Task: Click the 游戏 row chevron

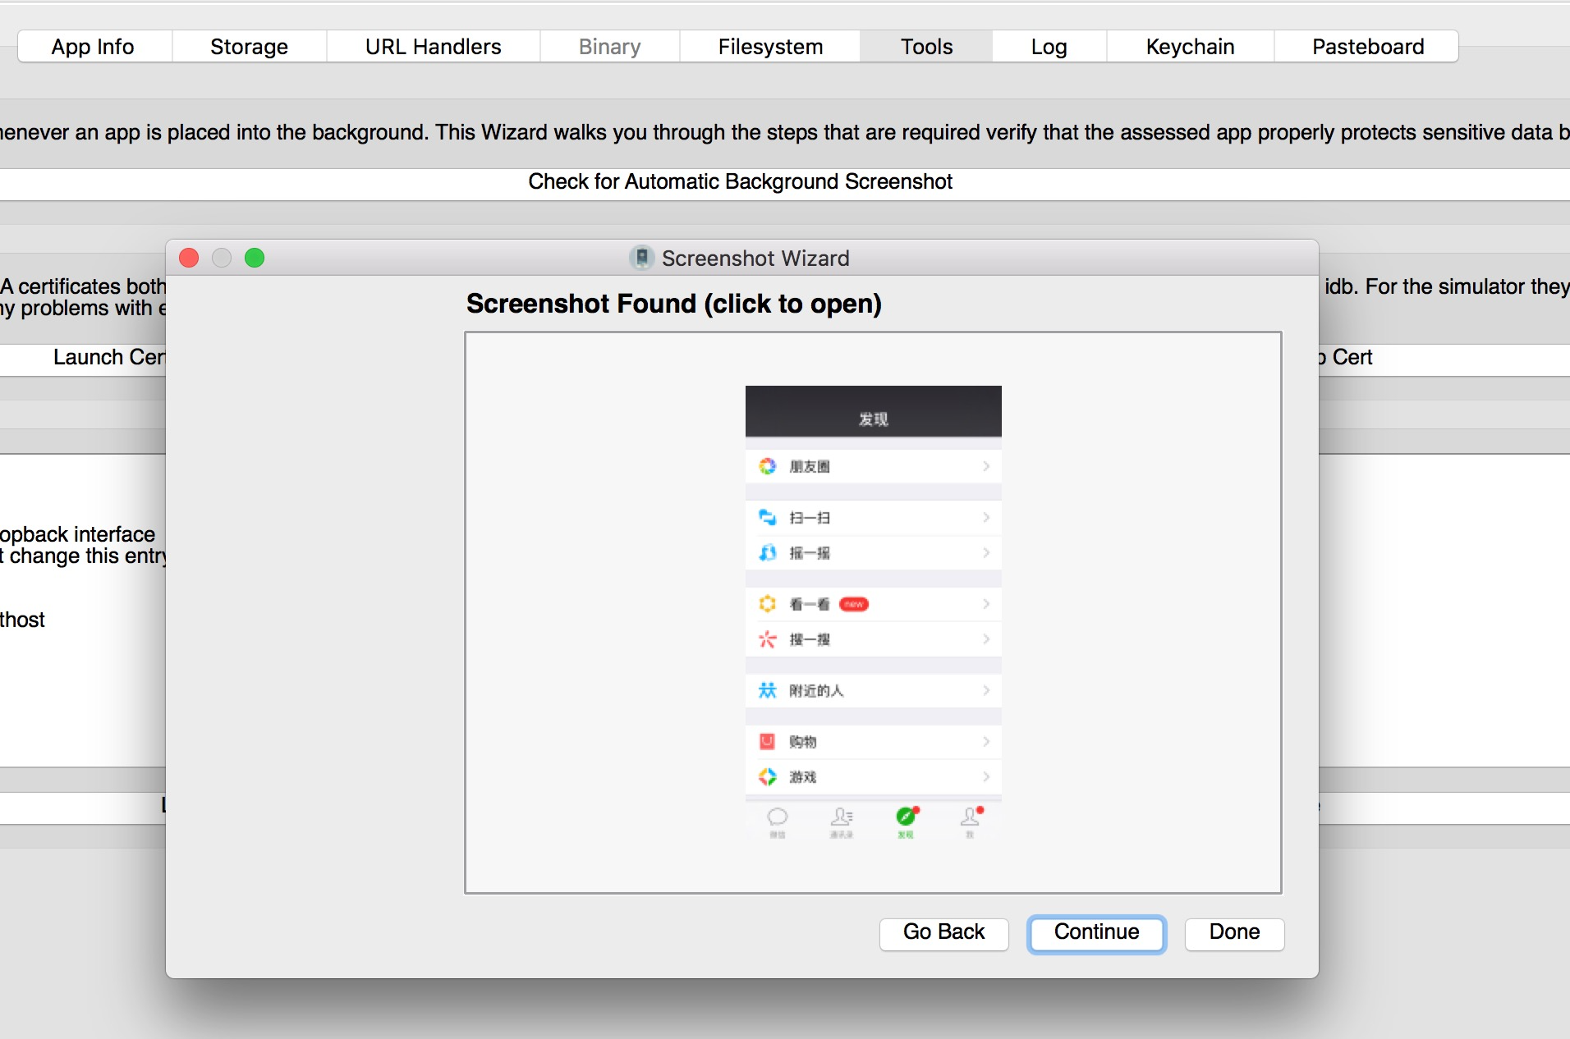Action: 986,776
